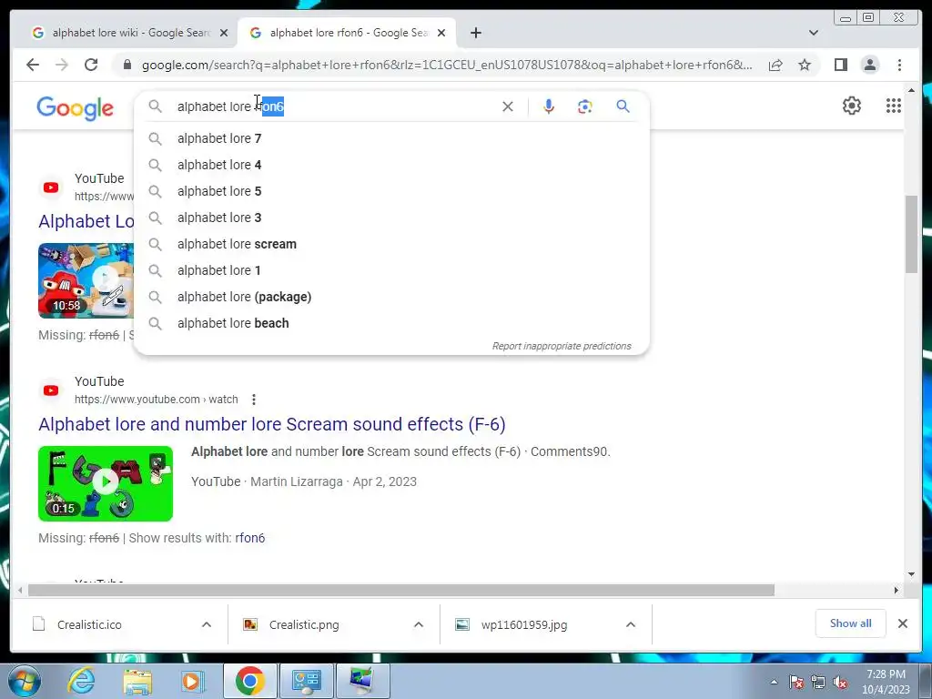This screenshot has height=699, width=932.
Task: Expand options for Crealistic.png download
Action: click(419, 624)
